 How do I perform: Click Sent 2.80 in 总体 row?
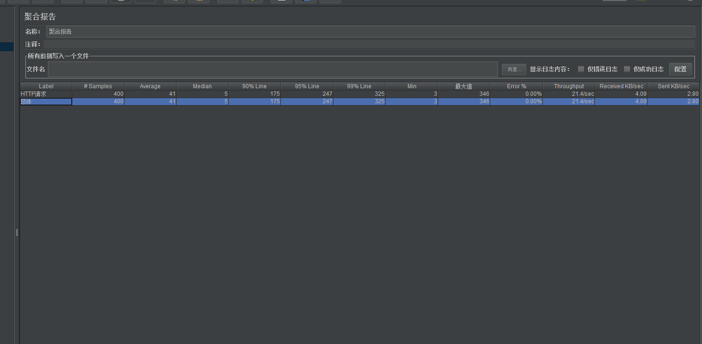tap(673, 101)
